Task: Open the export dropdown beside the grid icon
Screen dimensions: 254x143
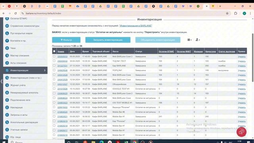Action: click(x=198, y=40)
